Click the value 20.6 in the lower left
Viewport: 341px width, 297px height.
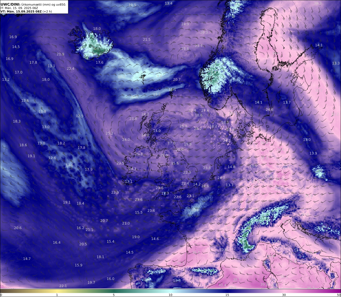pyautogui.click(x=18, y=228)
